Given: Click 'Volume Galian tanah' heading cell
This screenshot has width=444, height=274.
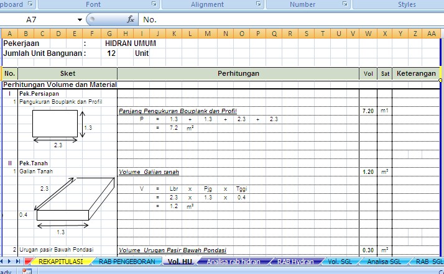Looking at the screenshot, I should point(149,172).
